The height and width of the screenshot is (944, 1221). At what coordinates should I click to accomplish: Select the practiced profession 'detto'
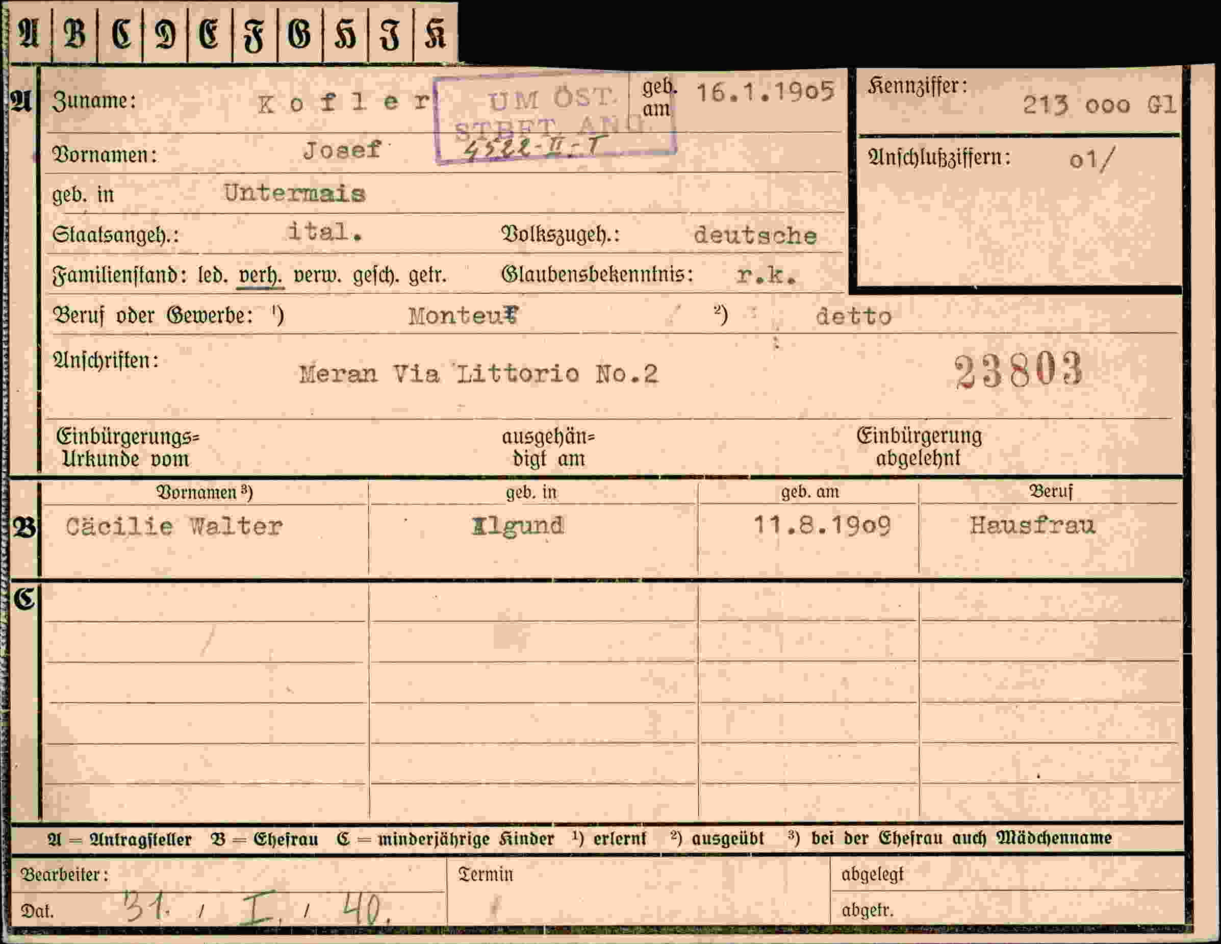tap(853, 316)
